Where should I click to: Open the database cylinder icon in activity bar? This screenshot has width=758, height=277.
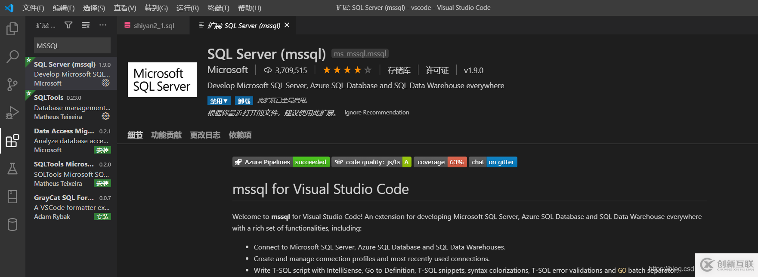pyautogui.click(x=12, y=224)
